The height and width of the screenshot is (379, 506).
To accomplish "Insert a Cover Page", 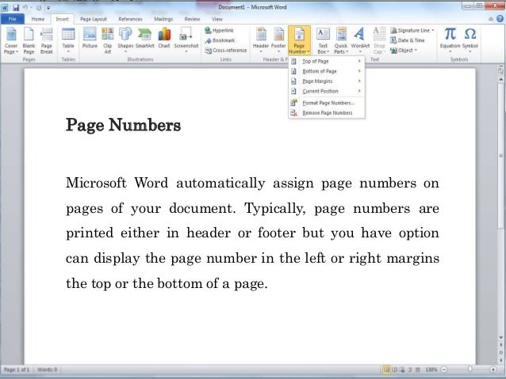I will (11, 41).
